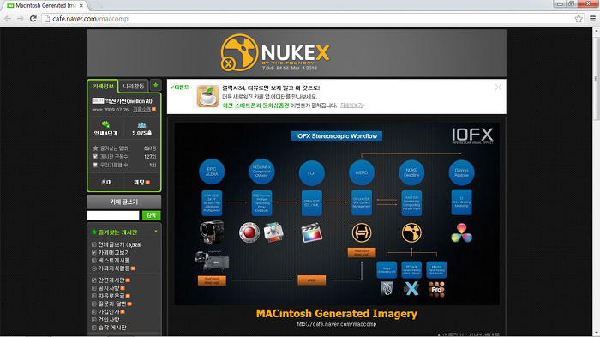Open the 카페지식활동 board

(x=113, y=268)
